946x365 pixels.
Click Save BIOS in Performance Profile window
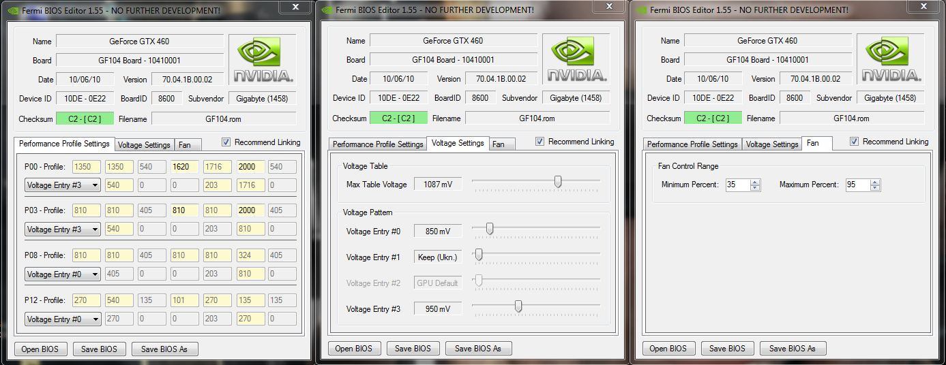tap(99, 349)
